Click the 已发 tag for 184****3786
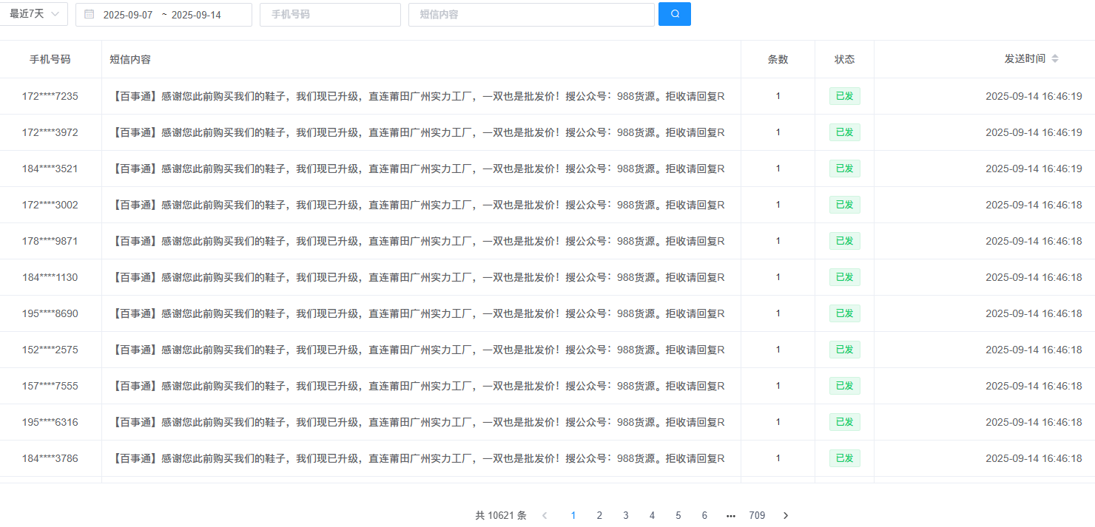Viewport: 1095px width, 527px height. 844,458
